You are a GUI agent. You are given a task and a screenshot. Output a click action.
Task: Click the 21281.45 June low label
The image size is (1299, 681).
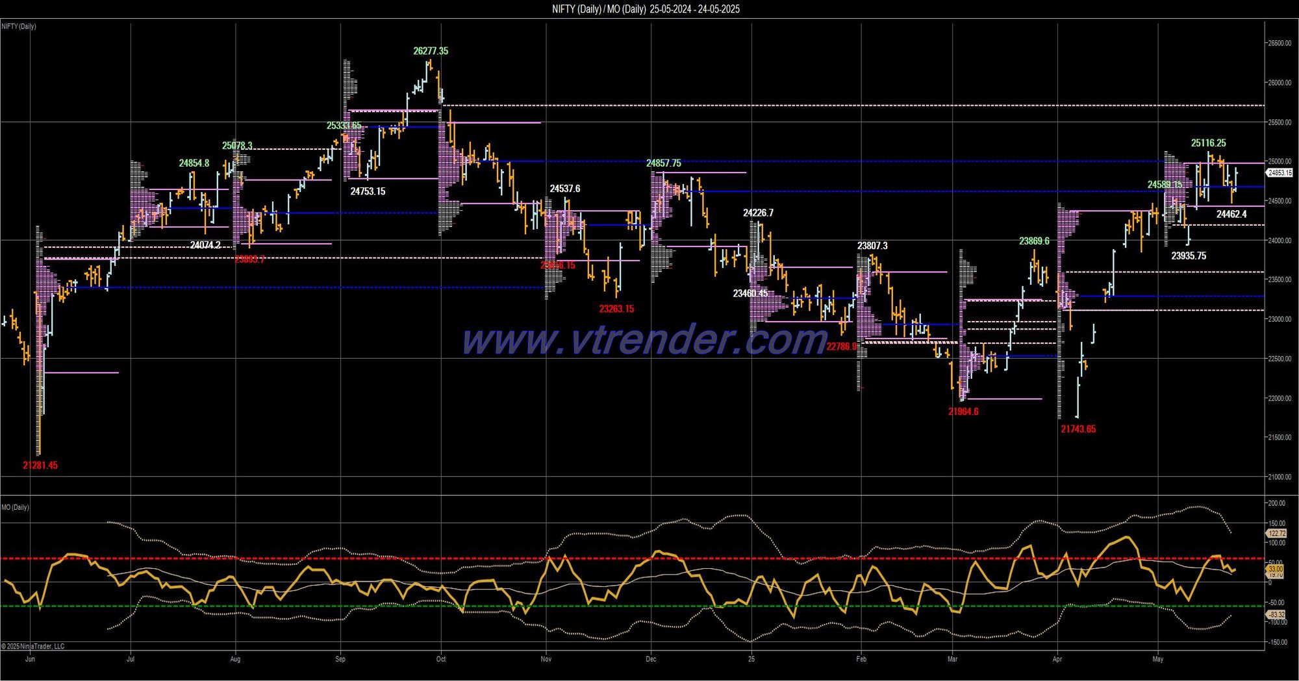(40, 465)
